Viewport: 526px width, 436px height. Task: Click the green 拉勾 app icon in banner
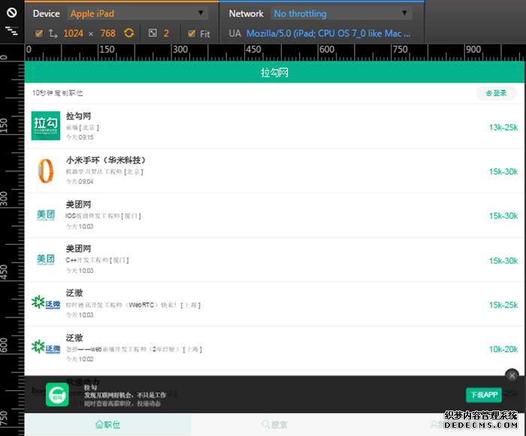coord(57,395)
